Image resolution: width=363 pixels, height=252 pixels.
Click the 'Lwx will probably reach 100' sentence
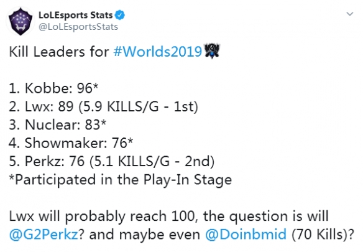click(x=102, y=217)
